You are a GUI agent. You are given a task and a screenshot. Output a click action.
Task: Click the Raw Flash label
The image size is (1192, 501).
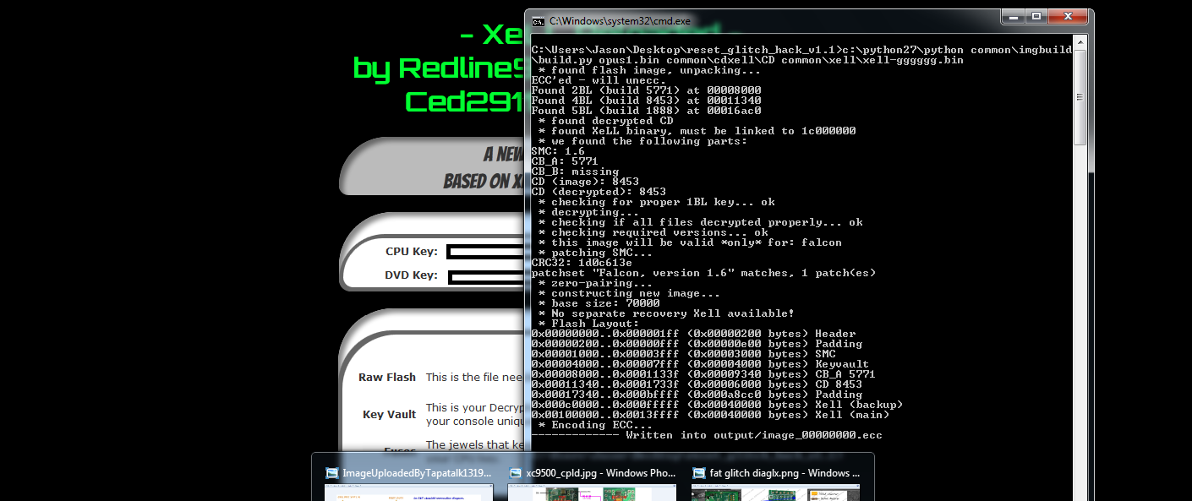387,378
